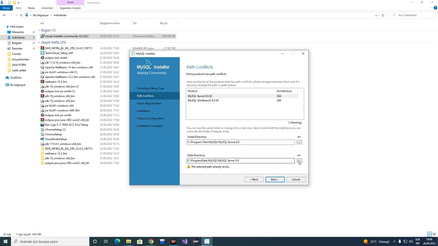Open the Dosya menu in Explorer
Viewport: 438px width, 246px height.
pos(6,8)
